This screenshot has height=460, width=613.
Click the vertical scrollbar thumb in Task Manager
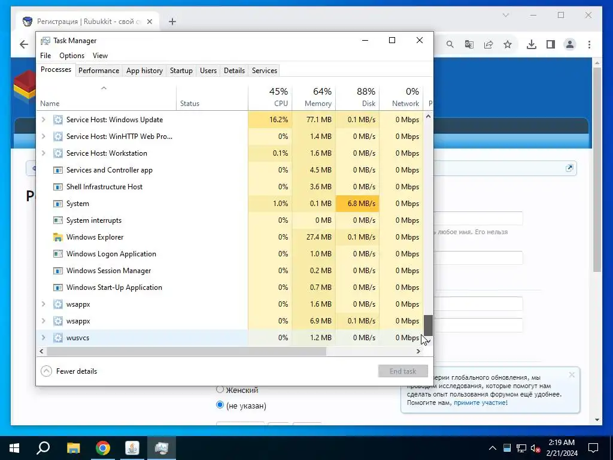(428, 325)
